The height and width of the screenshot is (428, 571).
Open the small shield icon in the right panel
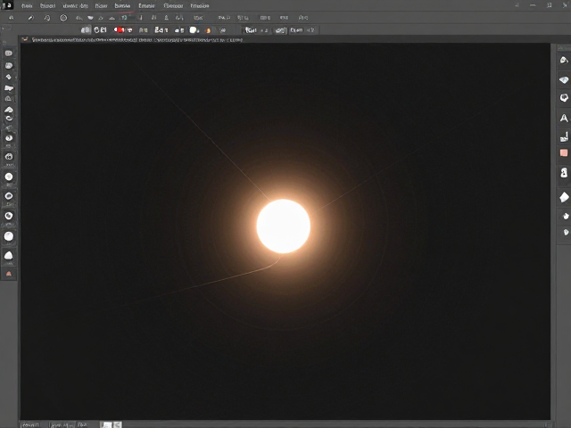[x=566, y=232]
